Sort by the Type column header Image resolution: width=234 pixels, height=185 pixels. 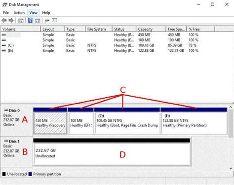(75, 29)
